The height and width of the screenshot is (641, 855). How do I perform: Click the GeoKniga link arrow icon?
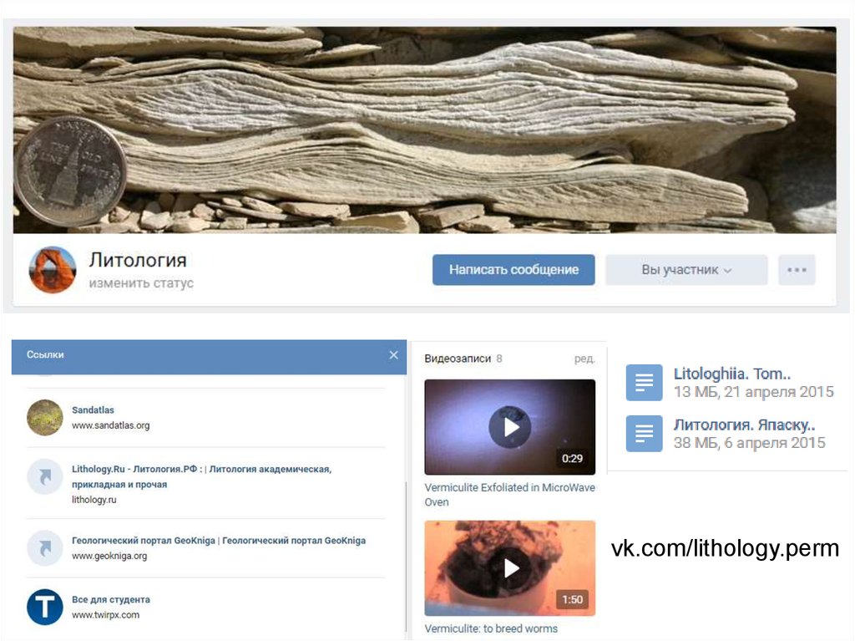click(45, 547)
